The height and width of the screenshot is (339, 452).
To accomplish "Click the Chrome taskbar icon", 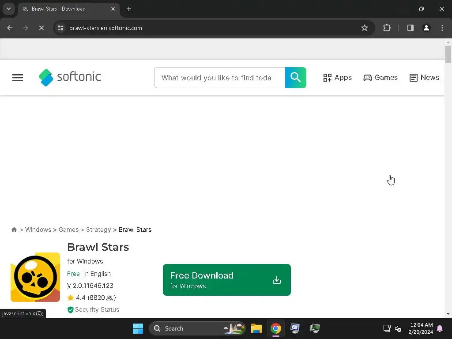I will coord(276,328).
